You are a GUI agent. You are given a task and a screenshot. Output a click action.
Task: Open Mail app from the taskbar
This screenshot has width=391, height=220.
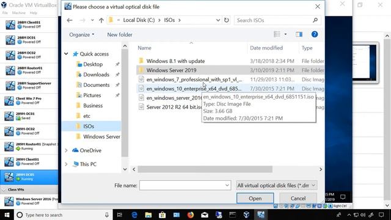click(205, 215)
